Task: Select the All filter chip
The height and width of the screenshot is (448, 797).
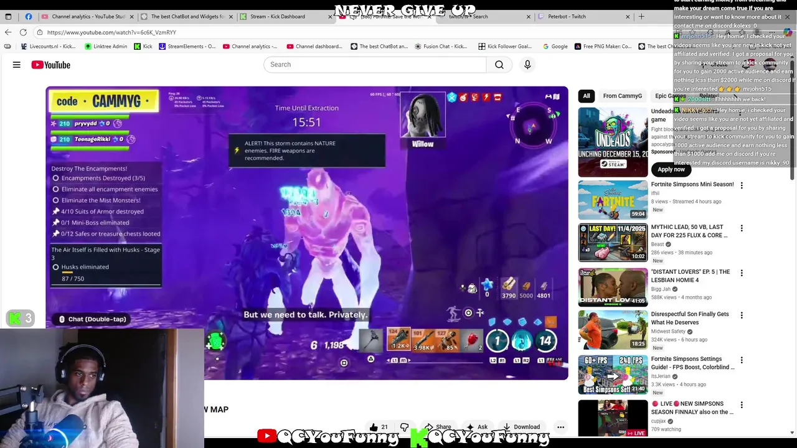Action: [x=586, y=96]
